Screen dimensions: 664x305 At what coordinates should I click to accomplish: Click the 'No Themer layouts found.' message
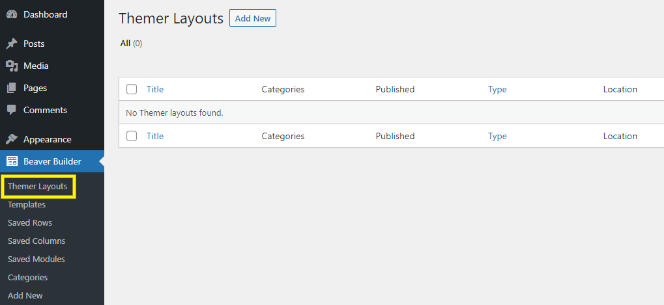(175, 113)
